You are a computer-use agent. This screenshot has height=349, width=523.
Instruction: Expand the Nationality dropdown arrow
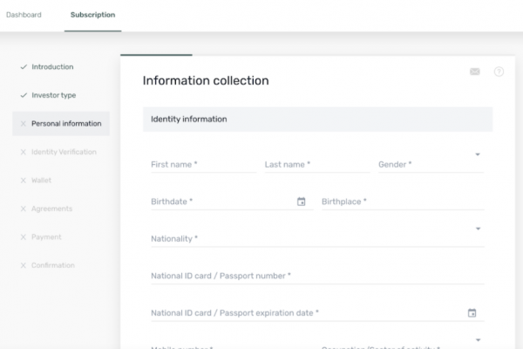478,229
